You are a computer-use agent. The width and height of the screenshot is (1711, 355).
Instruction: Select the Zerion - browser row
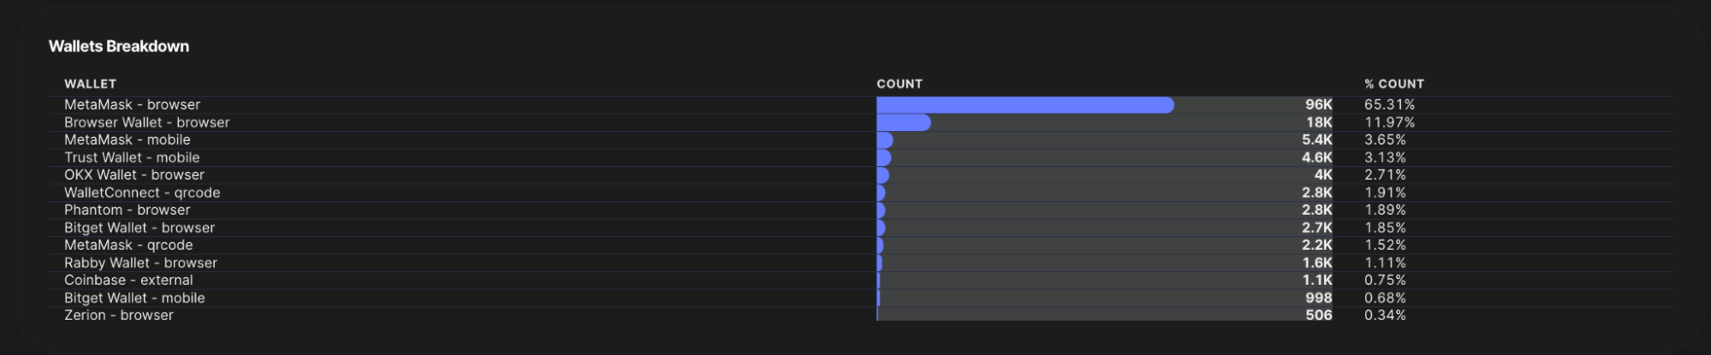click(x=860, y=315)
